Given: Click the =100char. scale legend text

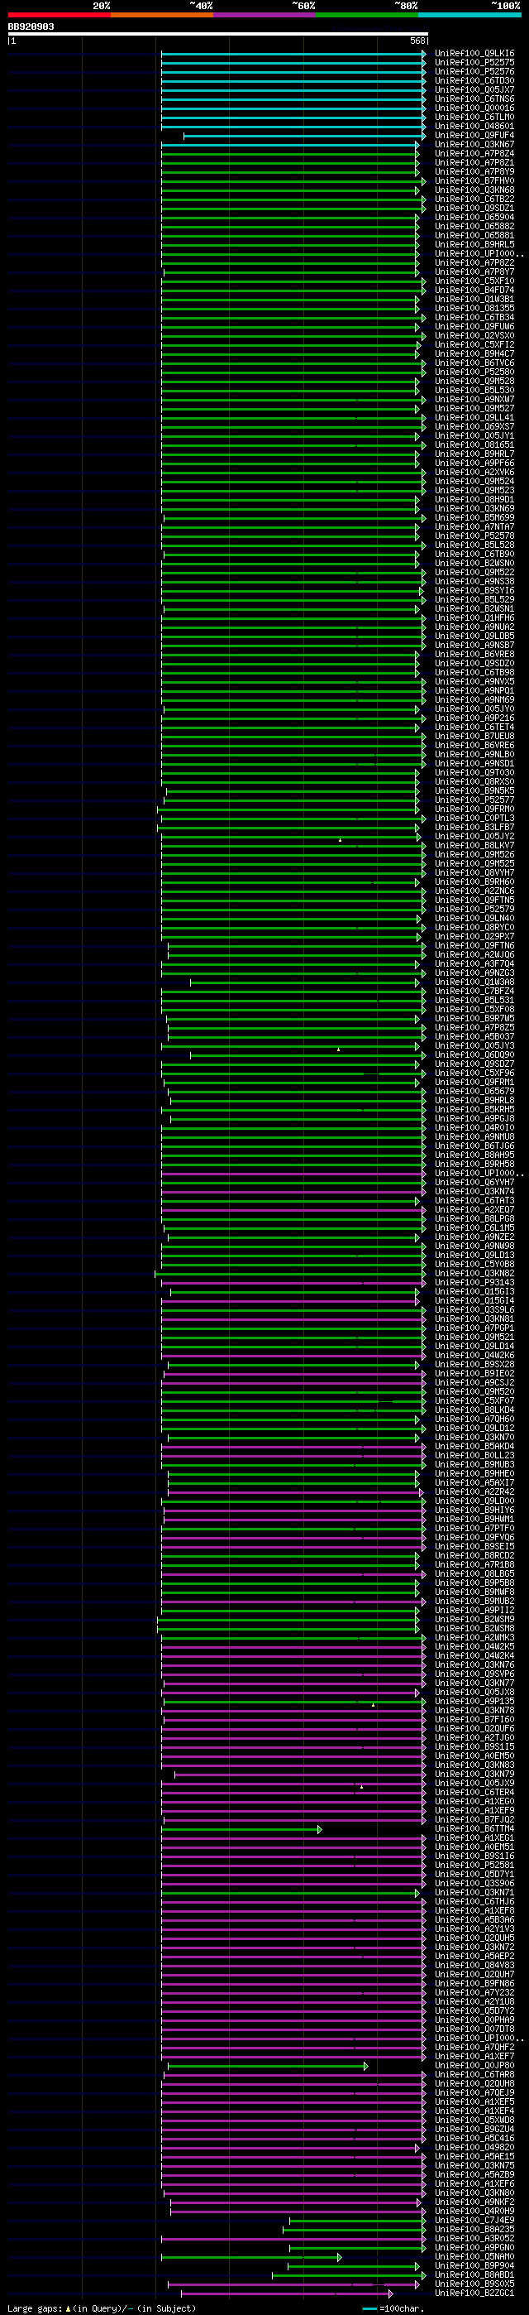Looking at the screenshot, I should 402,2308.
